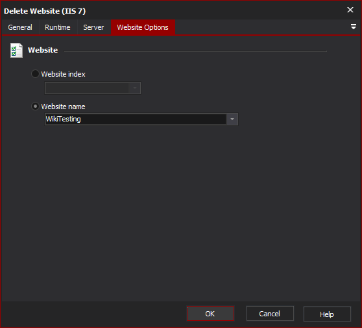
Task: Open the Server tab
Action: (x=93, y=27)
